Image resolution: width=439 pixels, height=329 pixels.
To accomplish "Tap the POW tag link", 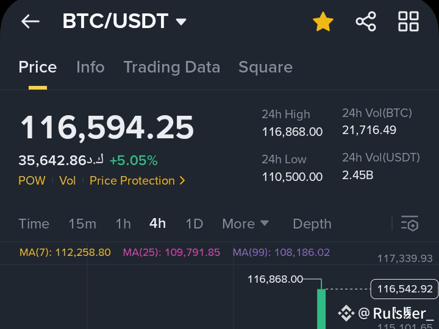I will click(32, 181).
